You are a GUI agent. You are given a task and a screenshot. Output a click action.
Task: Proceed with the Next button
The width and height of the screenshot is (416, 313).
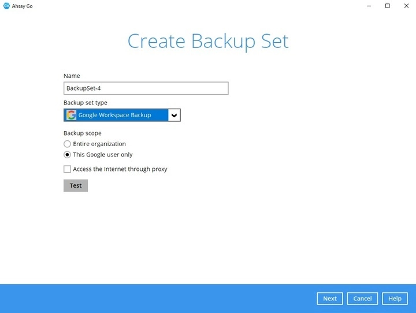(x=330, y=299)
